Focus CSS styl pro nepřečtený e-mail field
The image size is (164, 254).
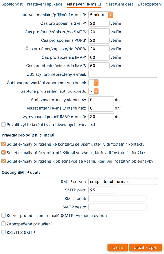122,74
